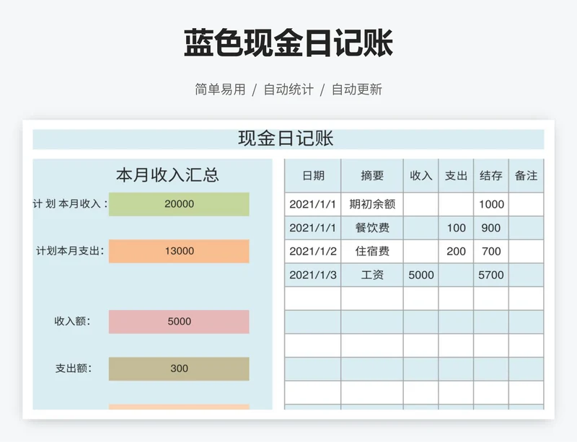Screen dimensions: 577x442
Task: Click the 日期 column header
Action: [x=313, y=175]
